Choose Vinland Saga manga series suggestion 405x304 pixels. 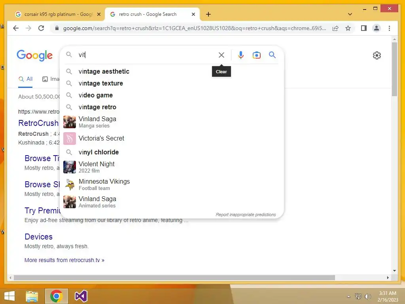(172, 122)
